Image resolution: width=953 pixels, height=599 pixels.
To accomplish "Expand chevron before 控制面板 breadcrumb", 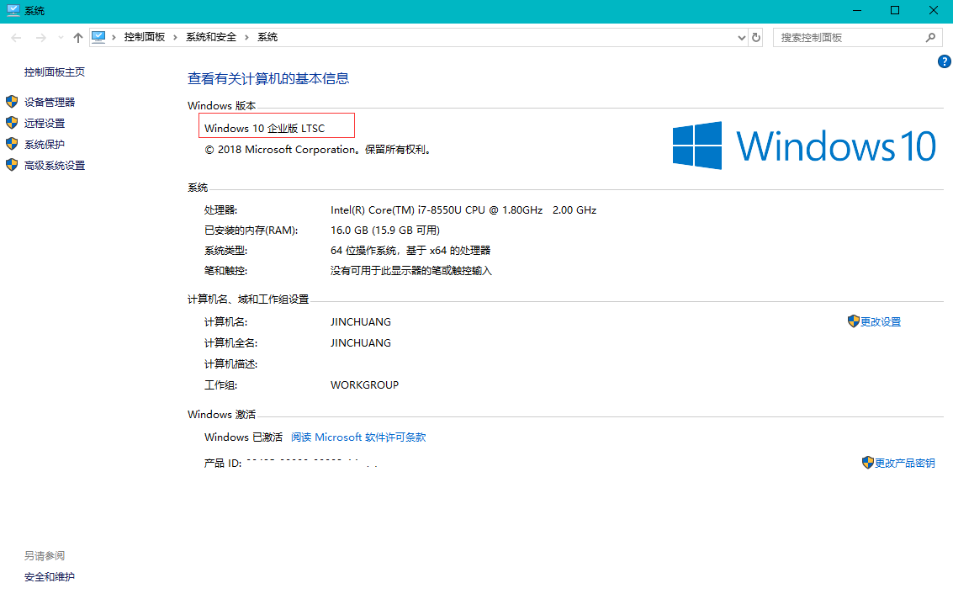I will click(114, 38).
